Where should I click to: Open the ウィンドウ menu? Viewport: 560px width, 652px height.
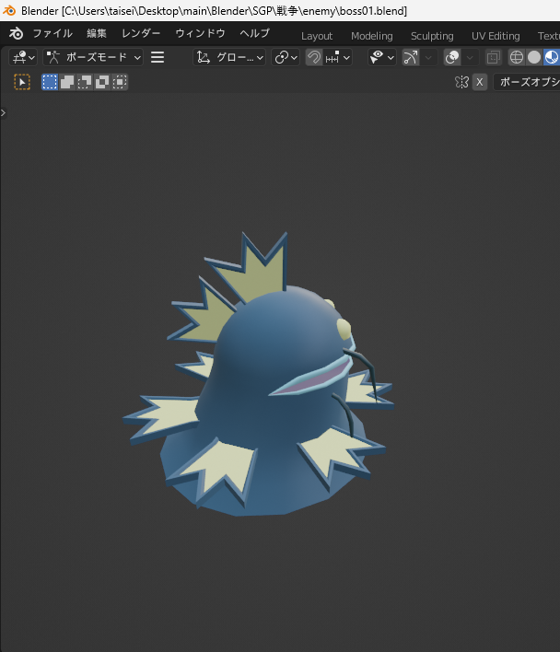coord(200,34)
